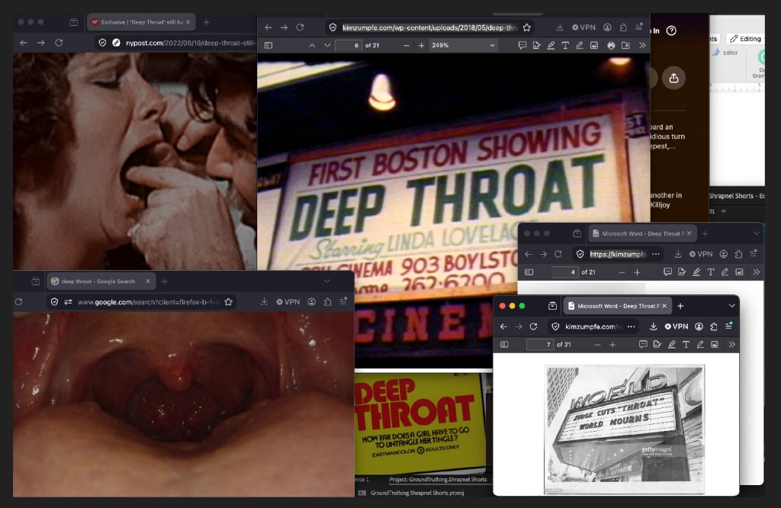The height and width of the screenshot is (508, 781).
Task: Close the Exclusive nypost tab
Action: [188, 22]
